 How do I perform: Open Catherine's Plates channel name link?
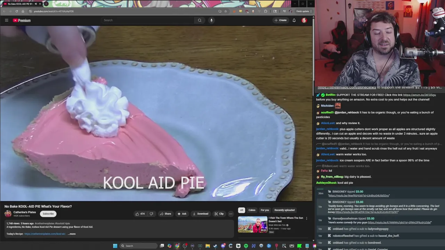(25, 212)
